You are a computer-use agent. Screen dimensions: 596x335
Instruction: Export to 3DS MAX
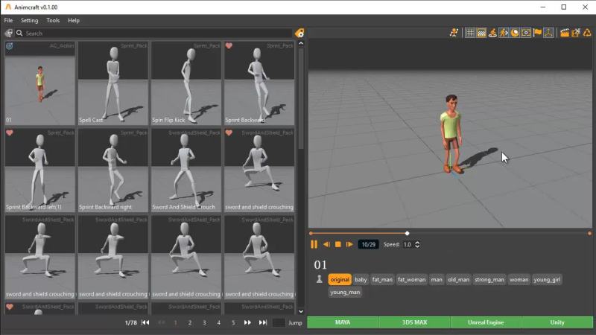414,322
